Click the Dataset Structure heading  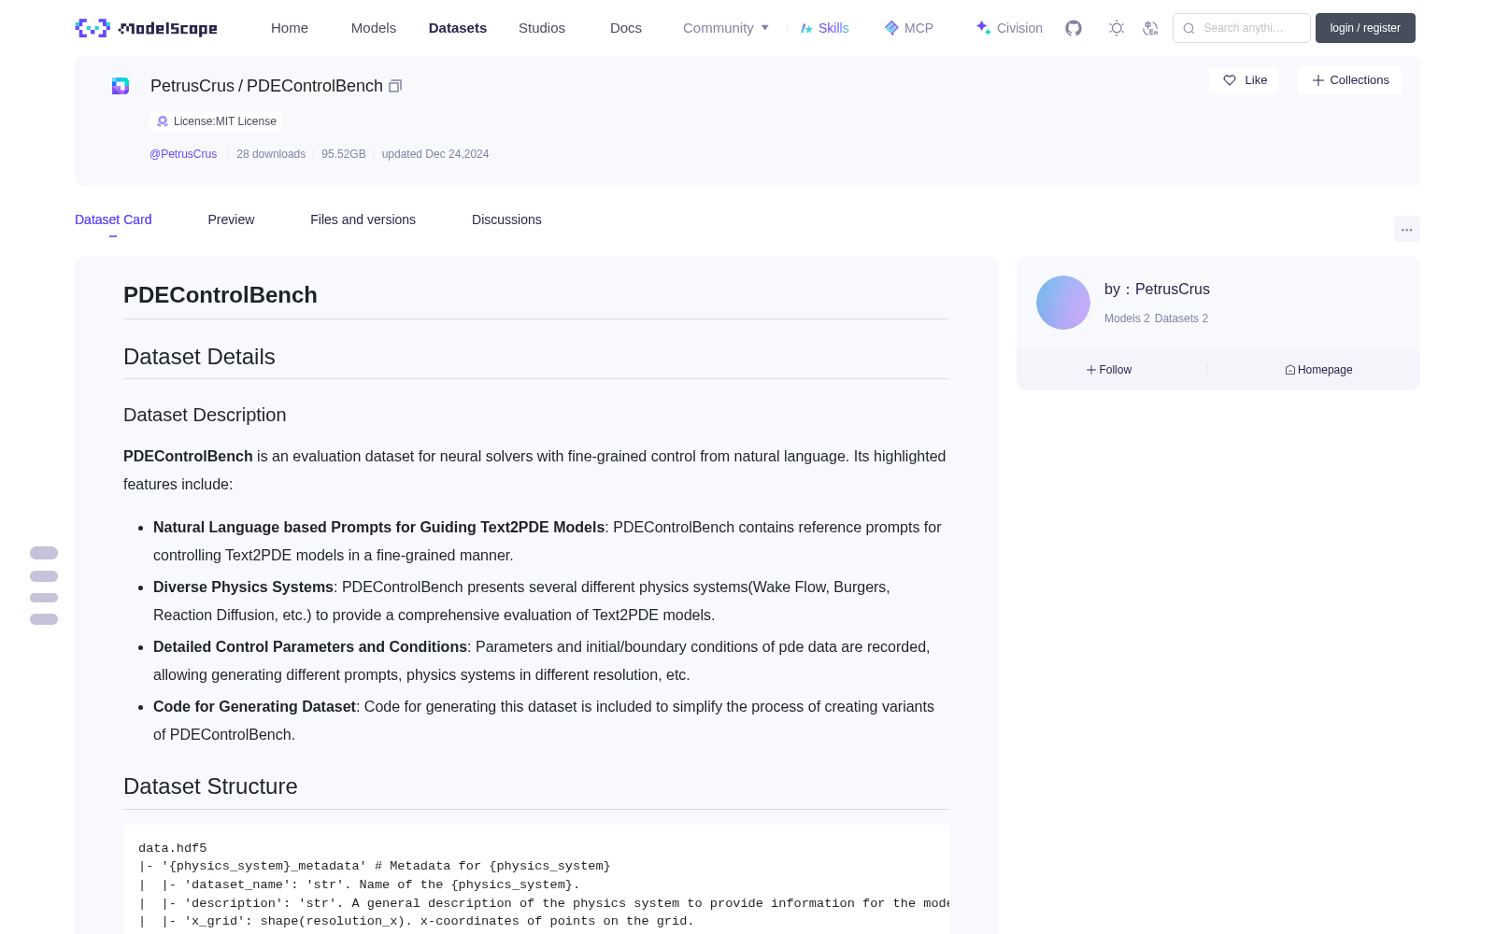tap(210, 786)
